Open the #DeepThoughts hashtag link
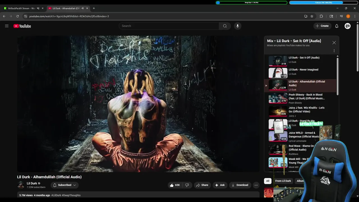 (71, 195)
